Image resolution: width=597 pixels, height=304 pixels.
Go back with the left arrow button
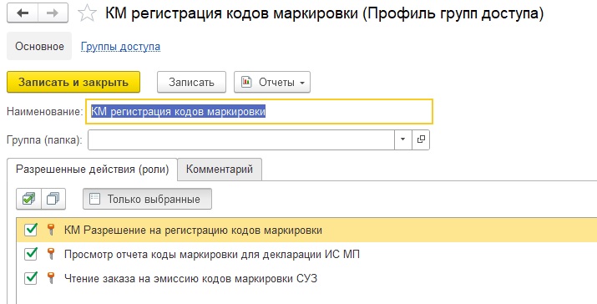click(23, 13)
